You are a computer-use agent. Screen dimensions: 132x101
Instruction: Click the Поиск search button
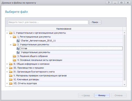(95, 22)
